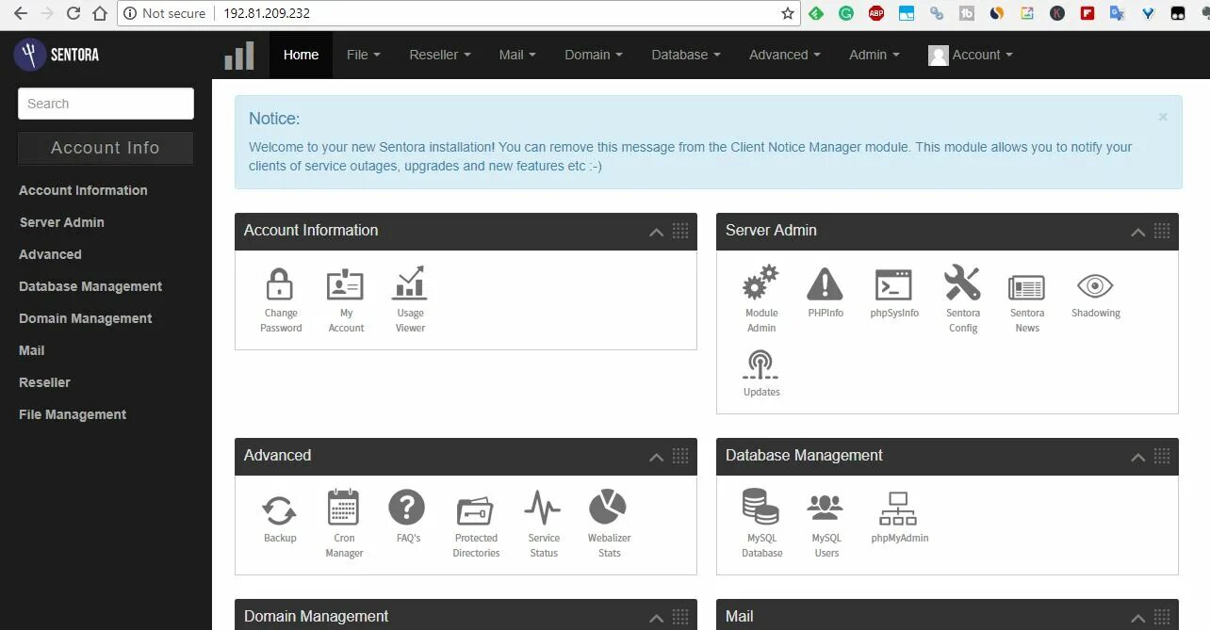Click the Sentora logo
Viewport: 1210px width, 630px height.
57,55
